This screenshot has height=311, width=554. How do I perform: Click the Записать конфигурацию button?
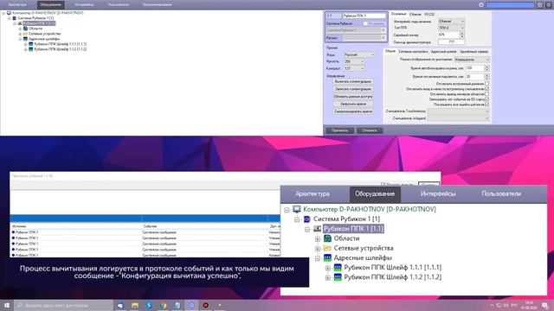(x=353, y=89)
